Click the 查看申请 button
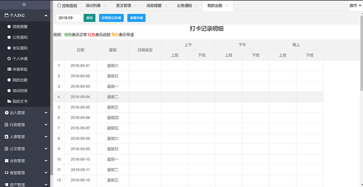This screenshot has height=187, width=363. (x=137, y=18)
